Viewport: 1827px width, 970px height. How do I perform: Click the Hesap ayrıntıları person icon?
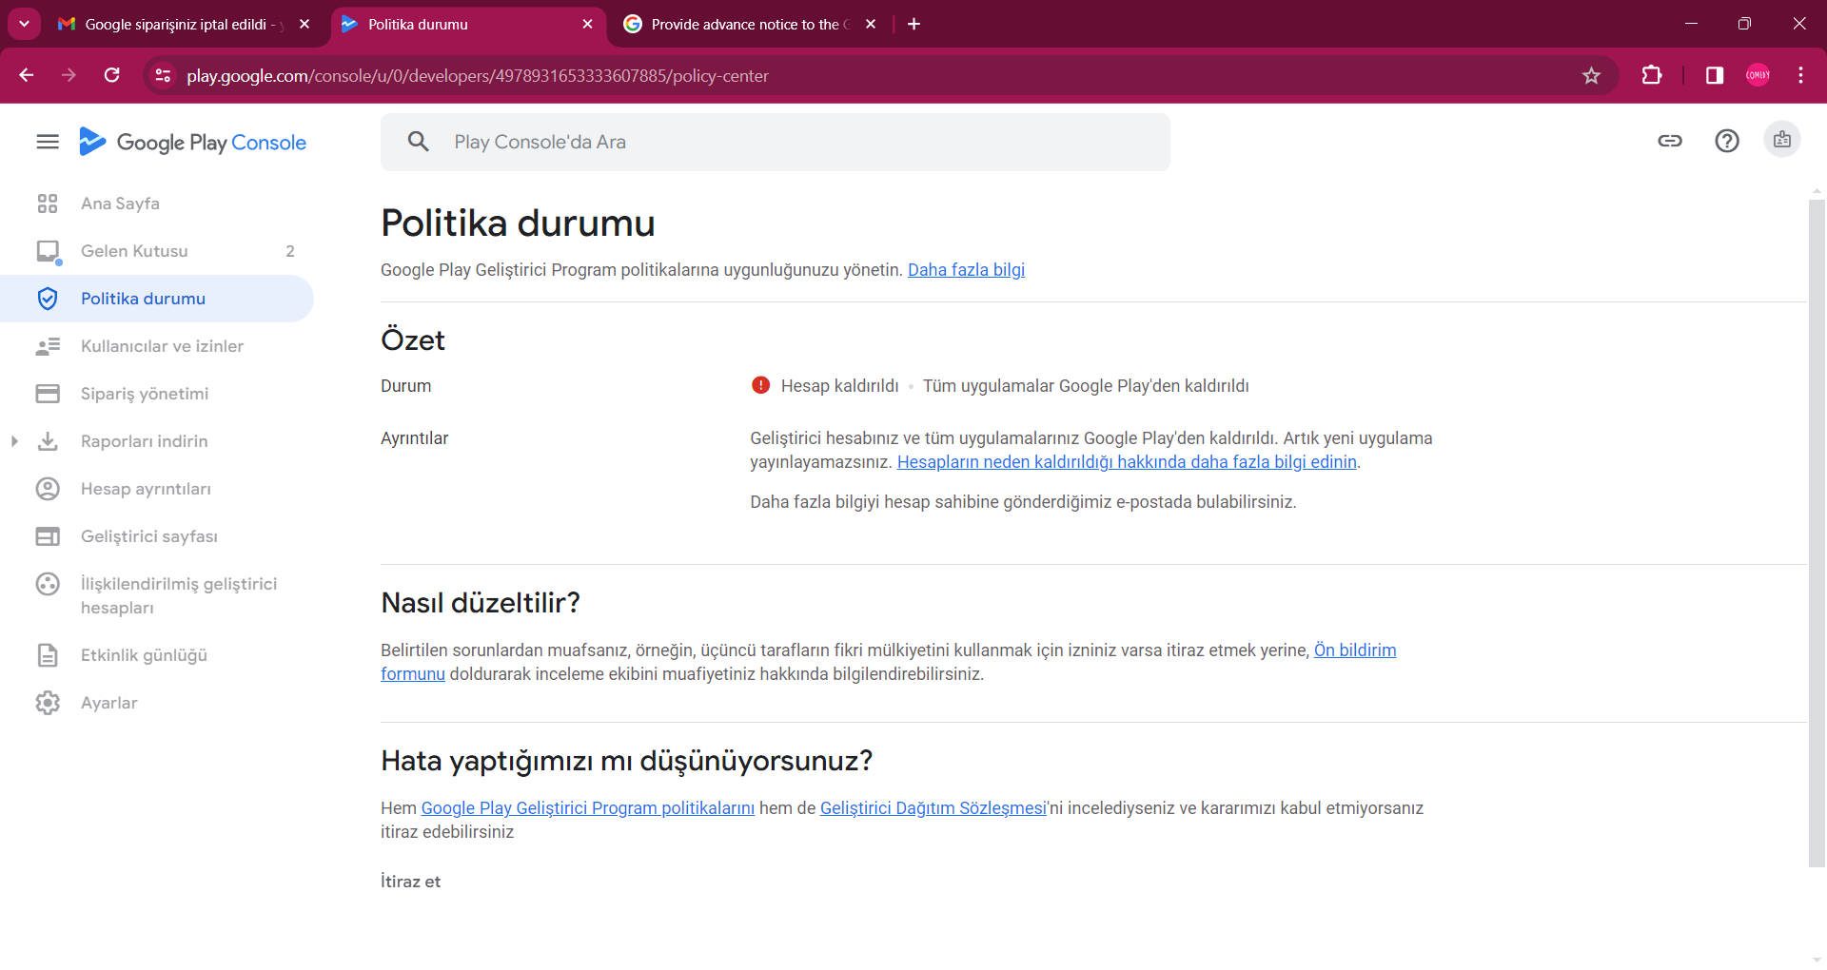click(48, 489)
